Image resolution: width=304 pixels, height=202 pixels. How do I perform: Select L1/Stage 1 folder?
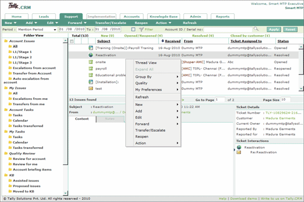(x=22, y=52)
